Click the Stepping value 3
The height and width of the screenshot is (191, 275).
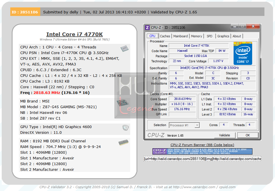click(248, 73)
